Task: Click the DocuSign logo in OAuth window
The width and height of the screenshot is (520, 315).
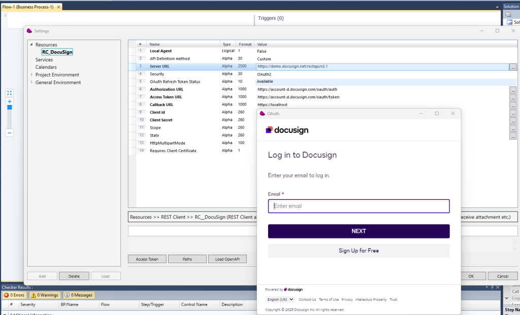Action: [287, 130]
